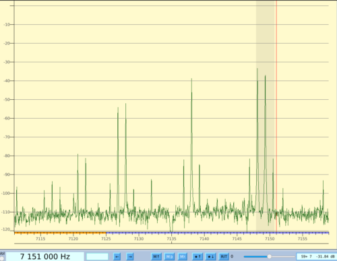
Task: Click the shaded filter passband area
Action: click(x=266, y=117)
